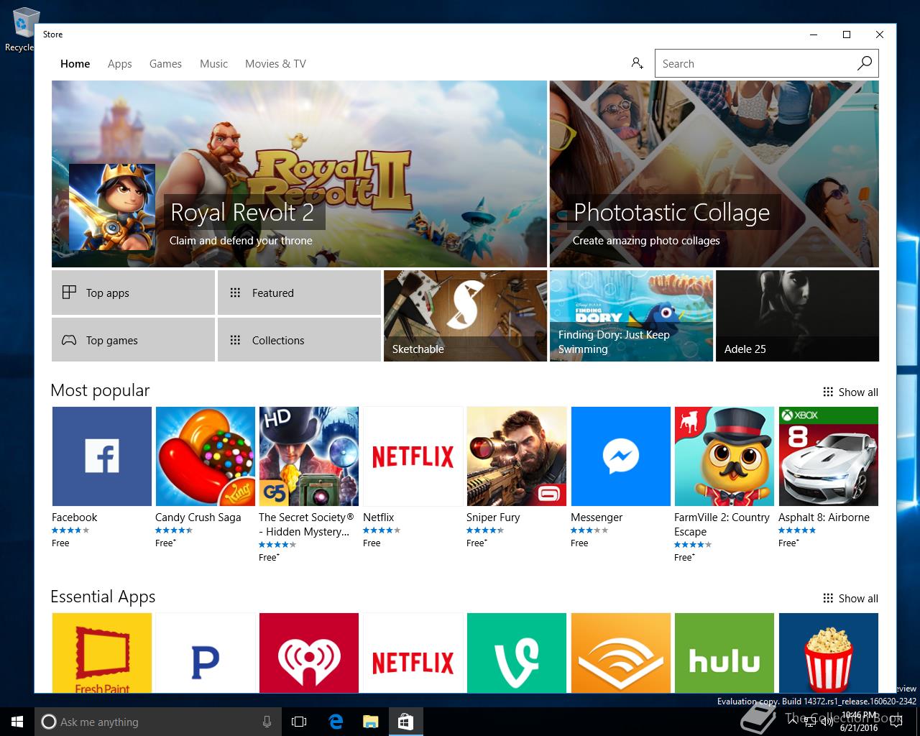Show all Essential Apps
This screenshot has width=920, height=736.
pos(850,598)
